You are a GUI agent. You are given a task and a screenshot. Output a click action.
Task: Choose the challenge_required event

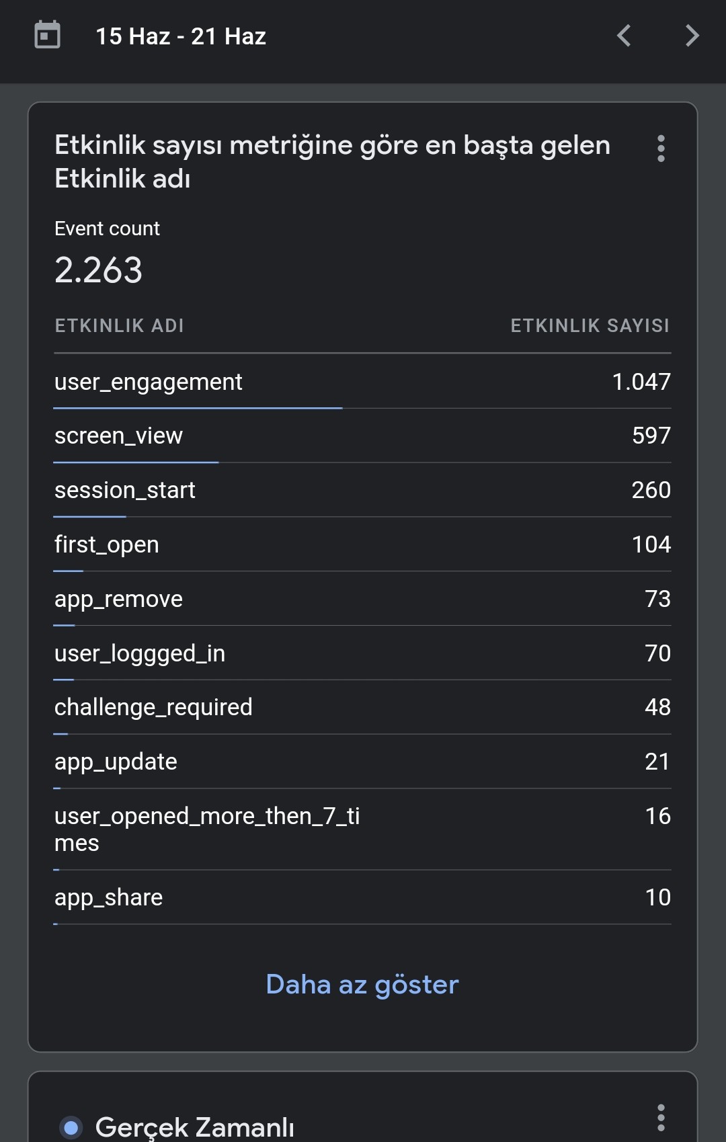362,707
